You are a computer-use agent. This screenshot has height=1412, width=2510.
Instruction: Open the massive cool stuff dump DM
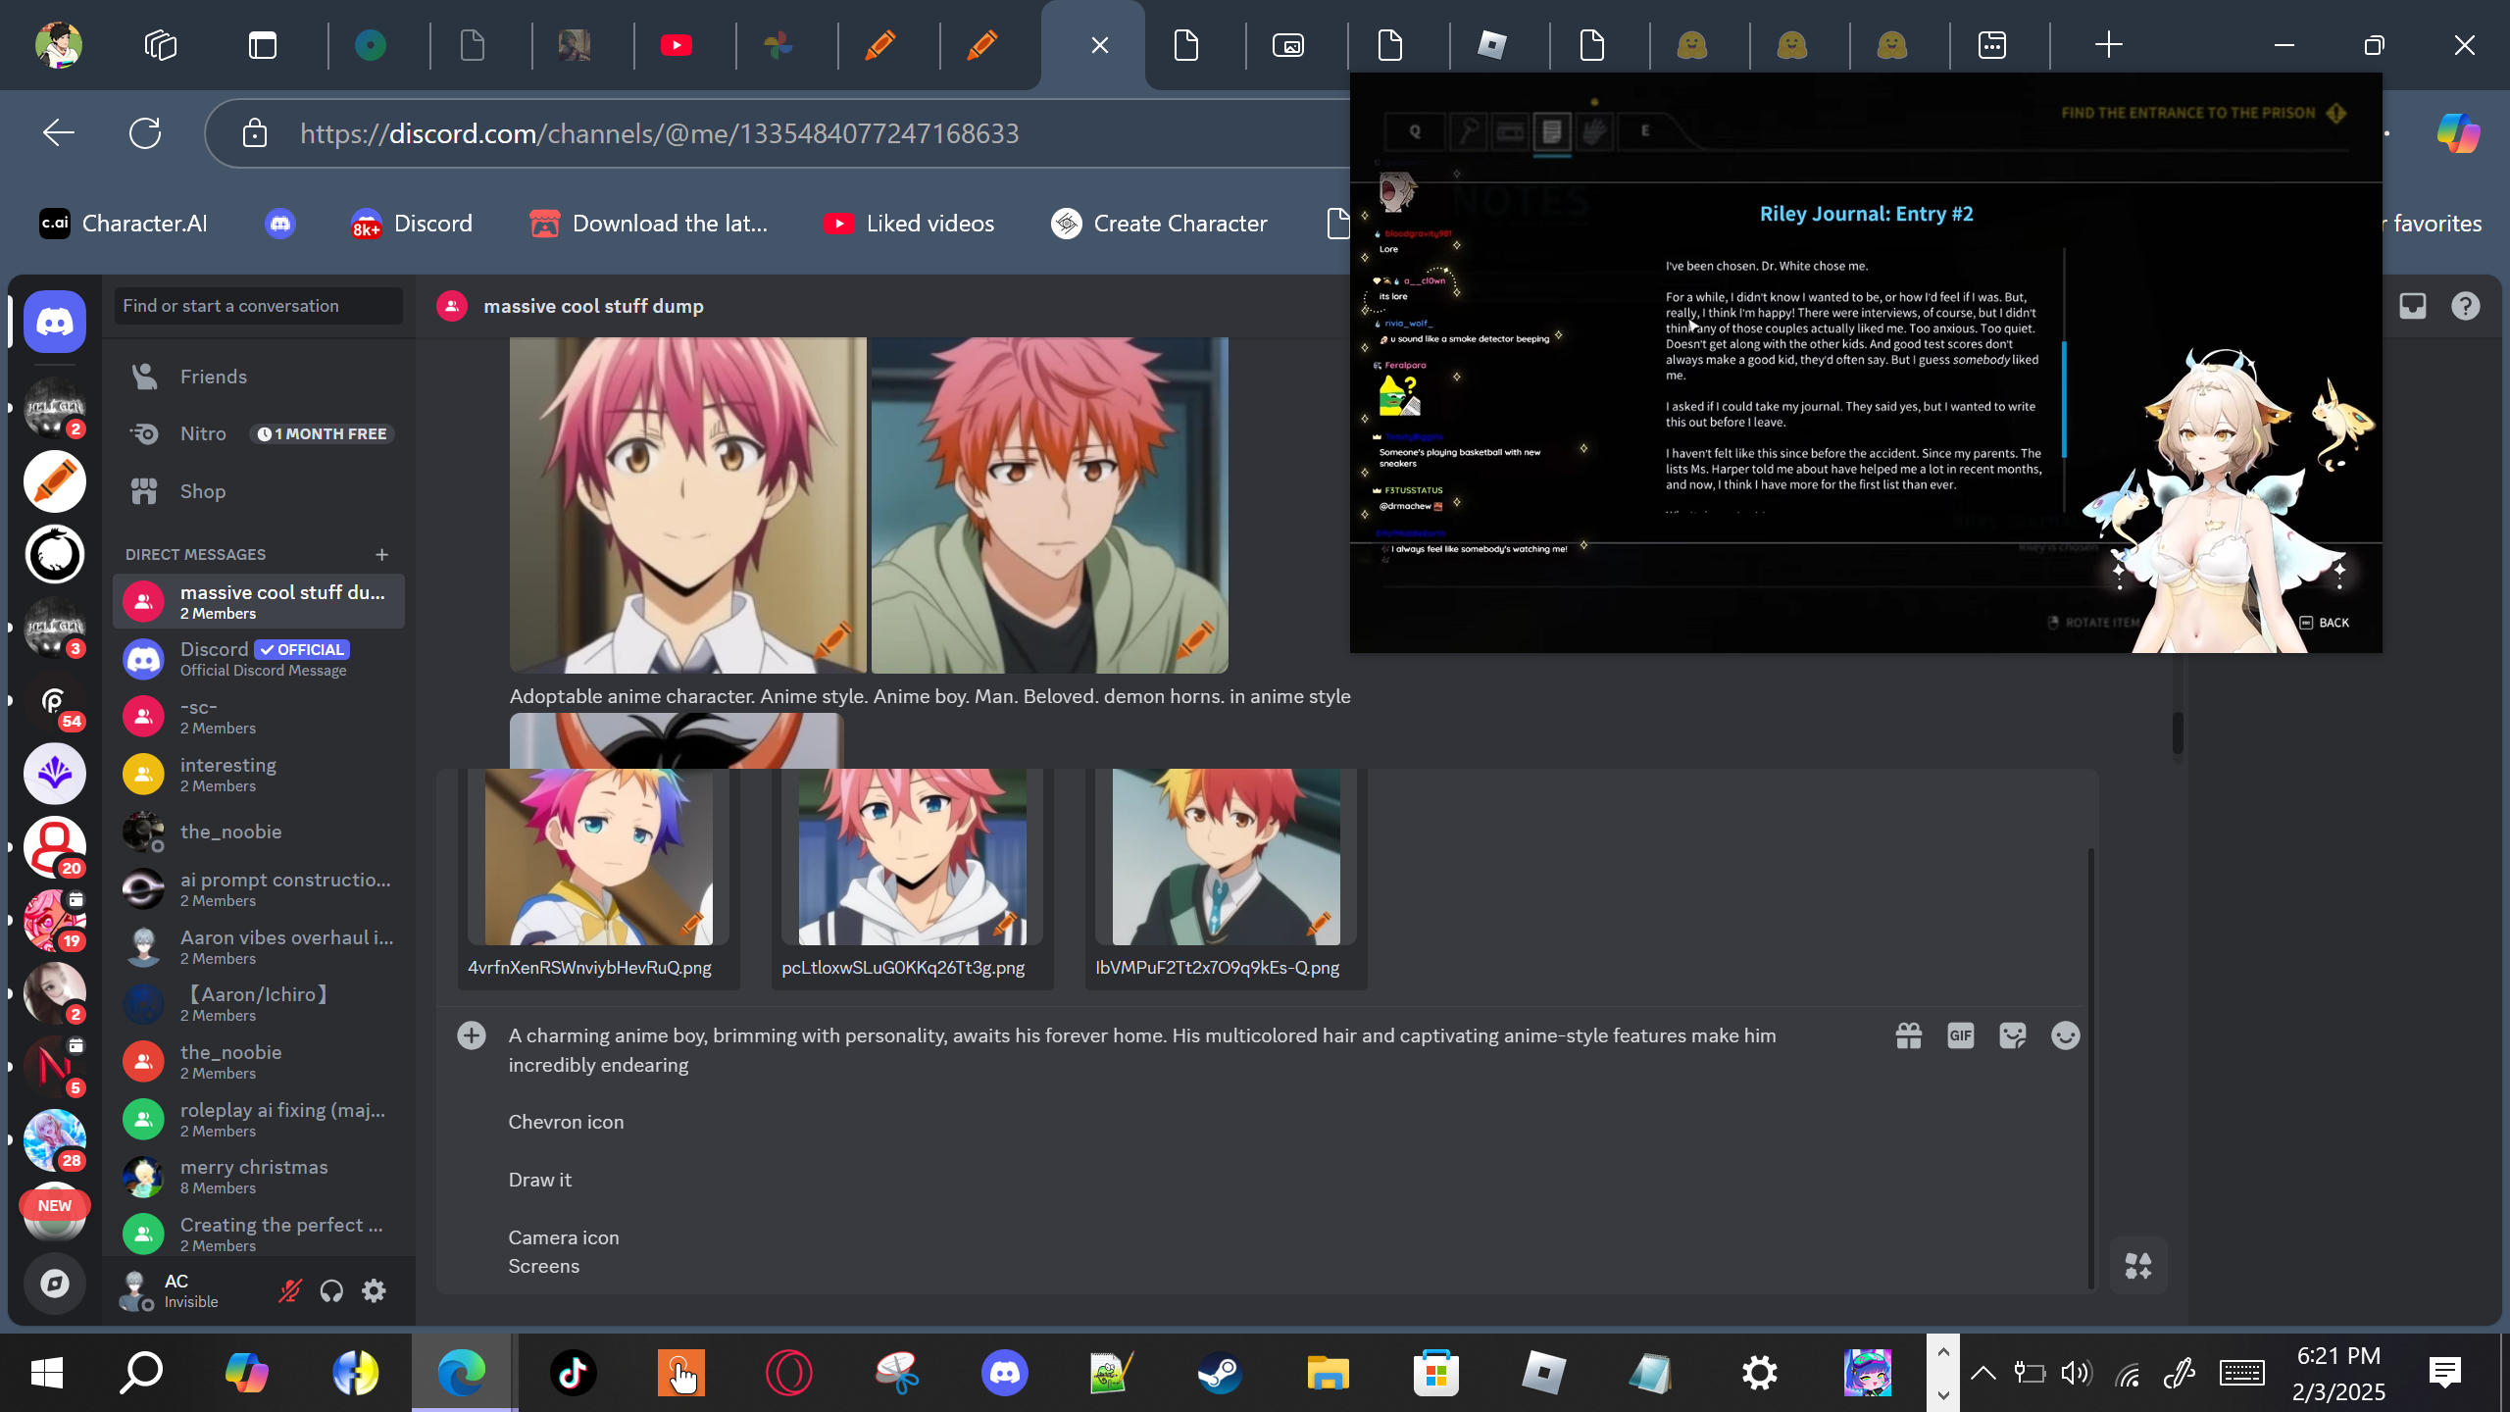(x=259, y=601)
